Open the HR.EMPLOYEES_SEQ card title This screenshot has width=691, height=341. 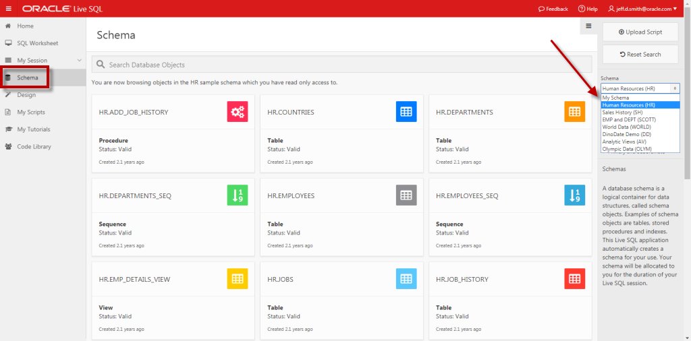pos(467,196)
